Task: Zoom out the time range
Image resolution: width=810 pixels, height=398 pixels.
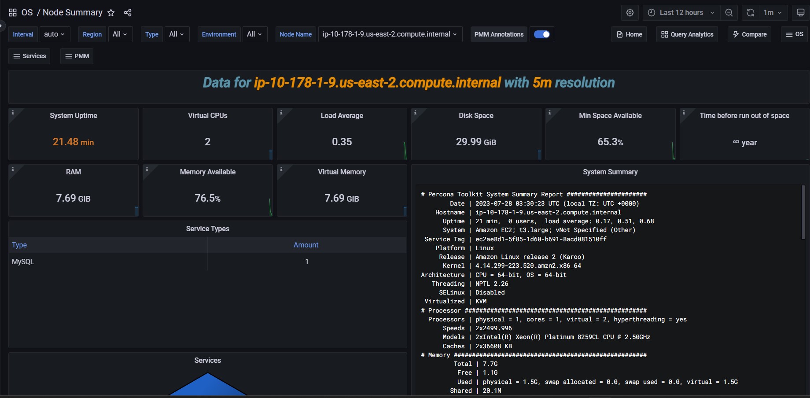Action: pos(729,13)
